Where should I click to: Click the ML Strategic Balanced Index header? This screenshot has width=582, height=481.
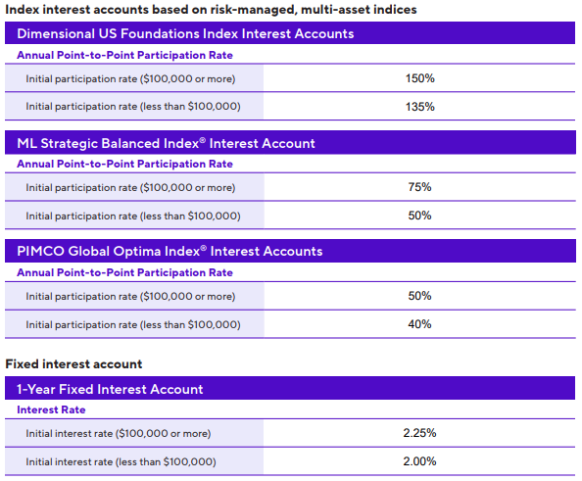click(290, 143)
